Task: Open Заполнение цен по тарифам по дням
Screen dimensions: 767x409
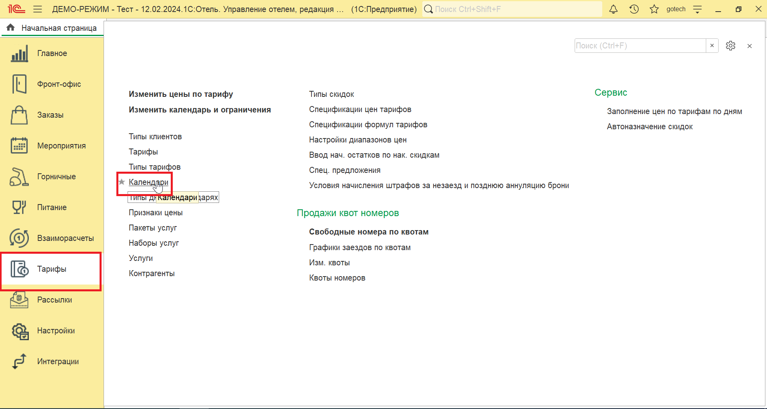Action: click(675, 111)
